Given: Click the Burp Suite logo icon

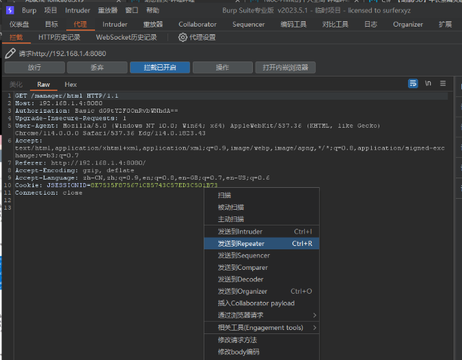Looking at the screenshot, I should click(x=10, y=10).
